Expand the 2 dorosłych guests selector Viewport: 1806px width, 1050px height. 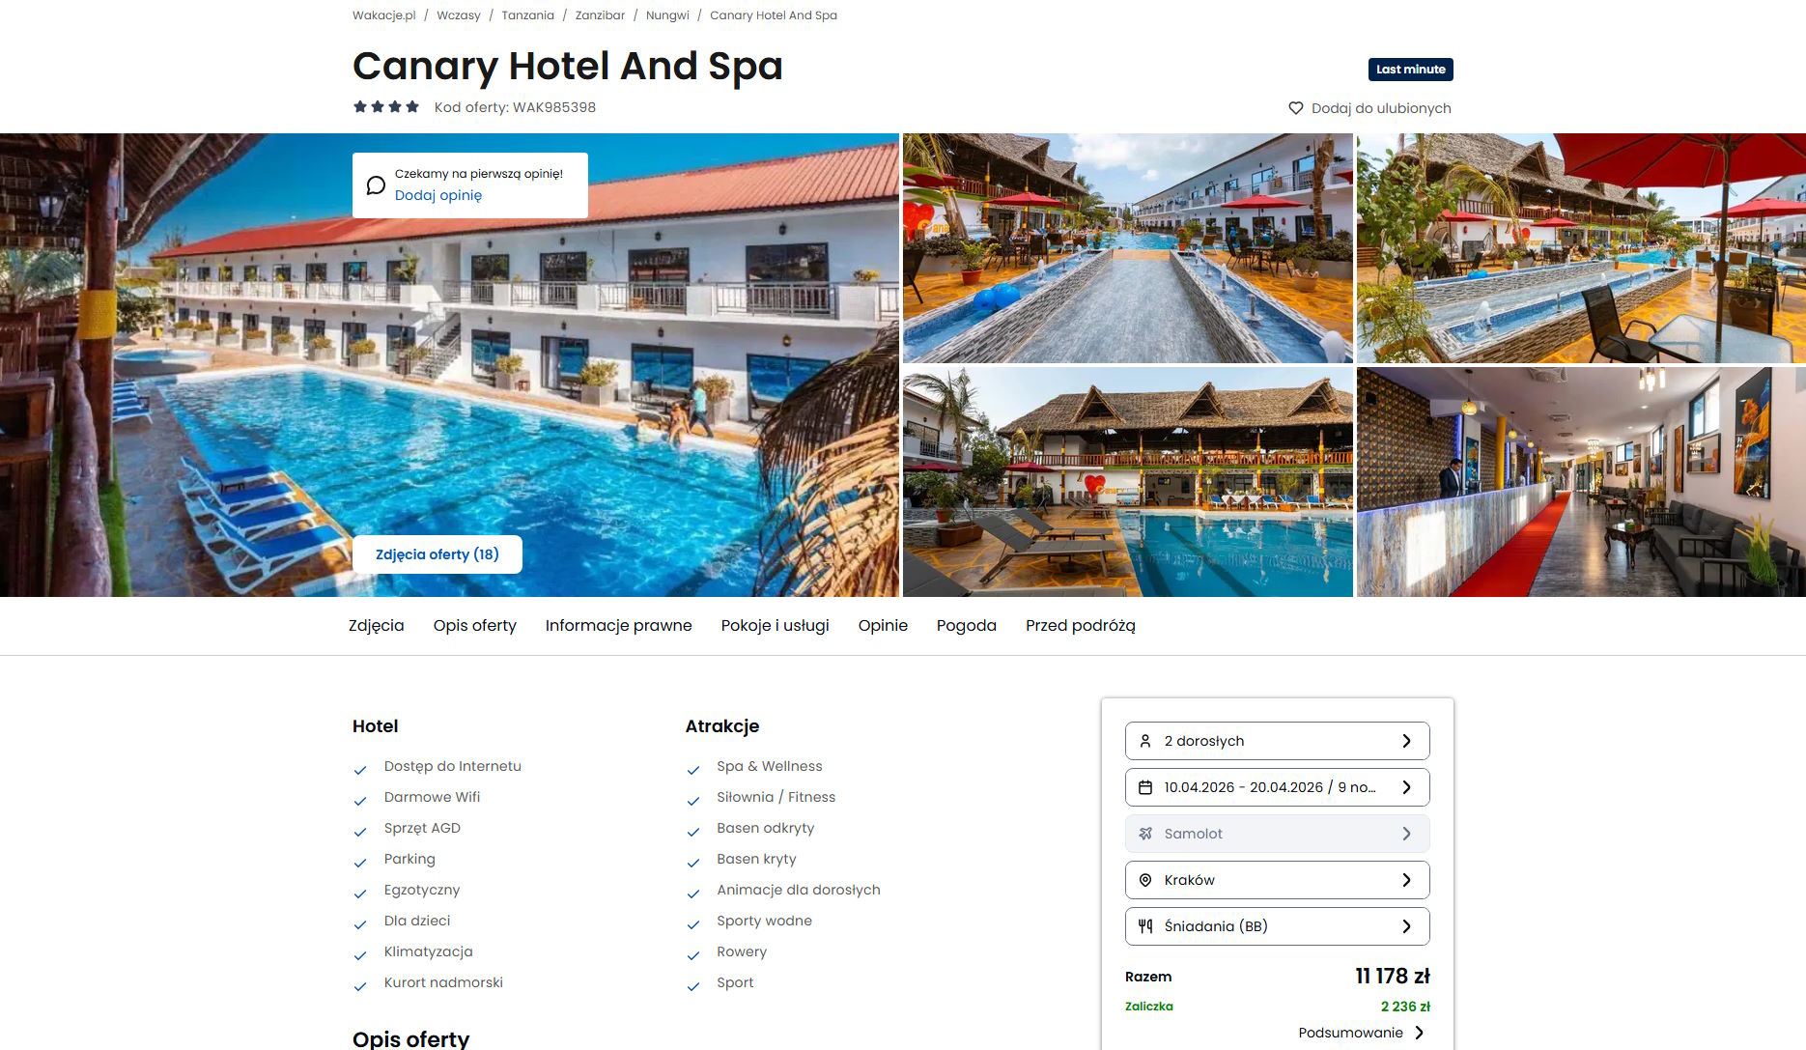click(1278, 741)
